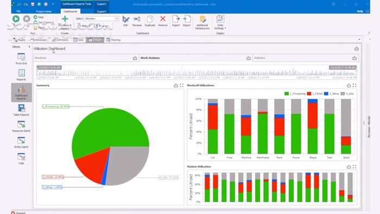Export the dashboard
This screenshot has width=380, height=214.
[x=176, y=21]
